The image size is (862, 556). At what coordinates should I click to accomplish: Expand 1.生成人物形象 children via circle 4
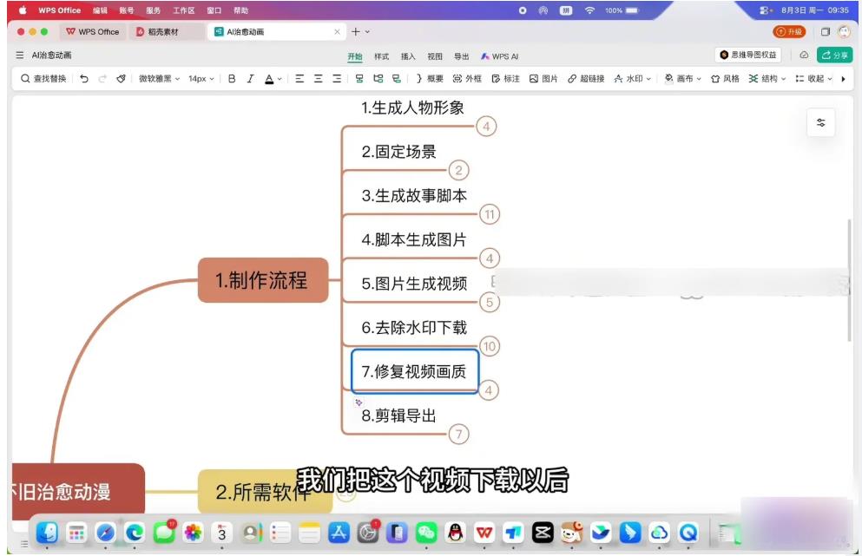(x=486, y=127)
